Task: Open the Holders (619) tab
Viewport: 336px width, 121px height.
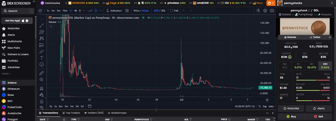Action: click(94, 113)
